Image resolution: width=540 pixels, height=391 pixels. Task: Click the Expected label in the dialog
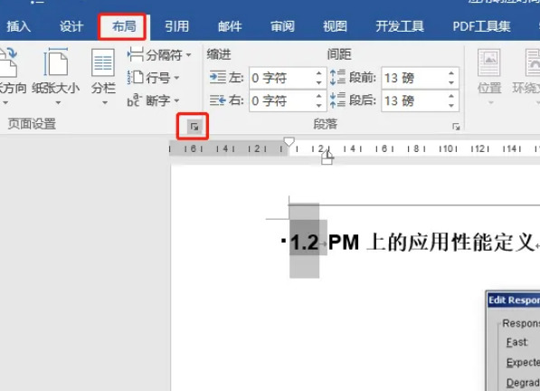coord(523,362)
